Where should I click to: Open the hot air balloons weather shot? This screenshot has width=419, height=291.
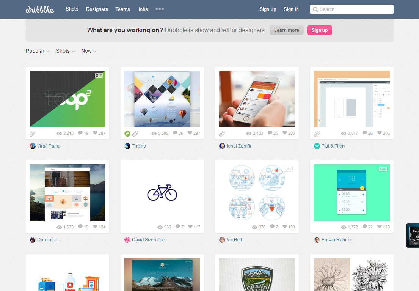click(x=162, y=99)
